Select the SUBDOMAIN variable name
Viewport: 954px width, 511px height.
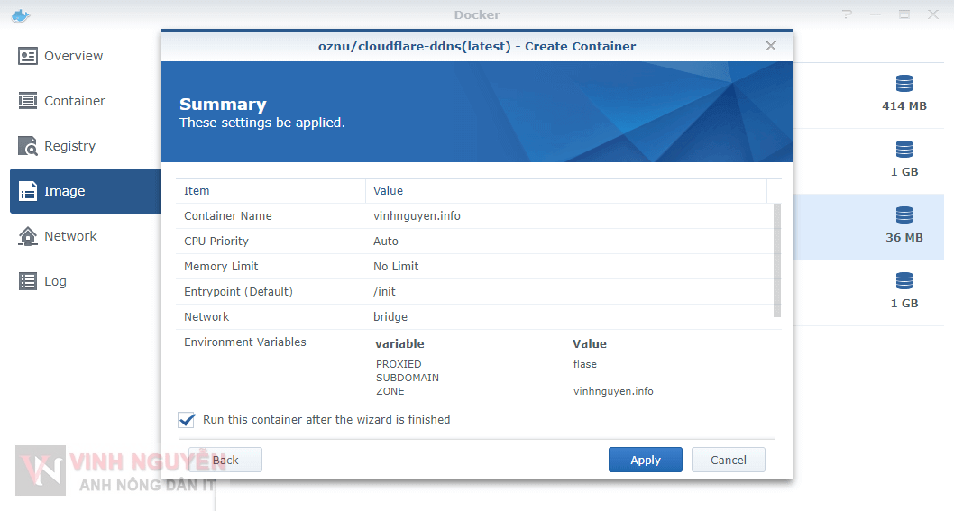point(408,378)
